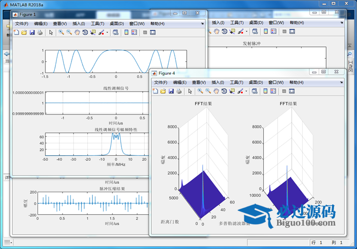Open 查看(V) menu in Figure 4
357x249 pixels.
point(199,82)
